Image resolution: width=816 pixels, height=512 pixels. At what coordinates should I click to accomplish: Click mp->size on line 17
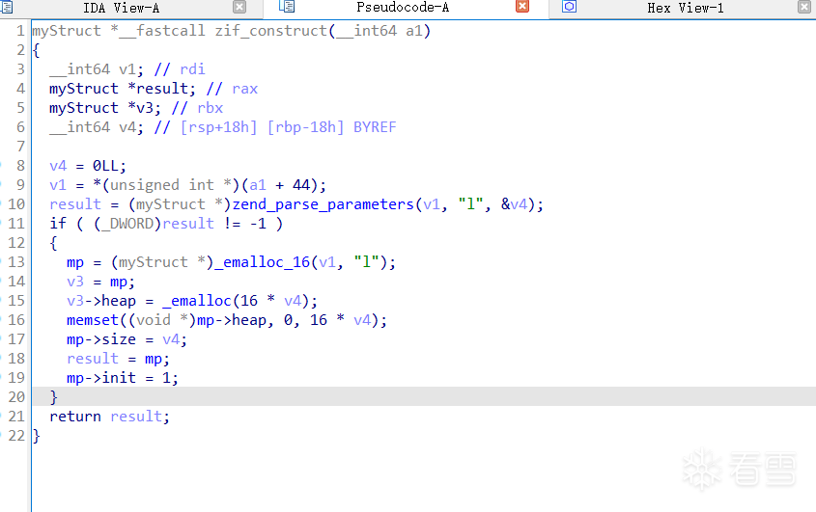pos(101,338)
